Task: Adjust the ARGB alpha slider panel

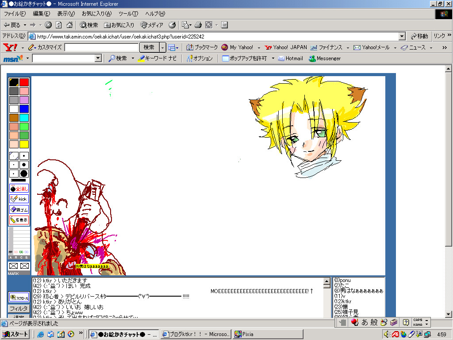Action: [19, 243]
